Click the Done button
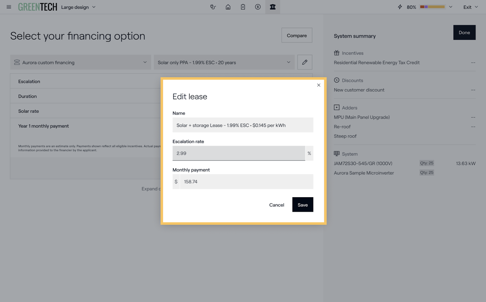 coord(464,32)
